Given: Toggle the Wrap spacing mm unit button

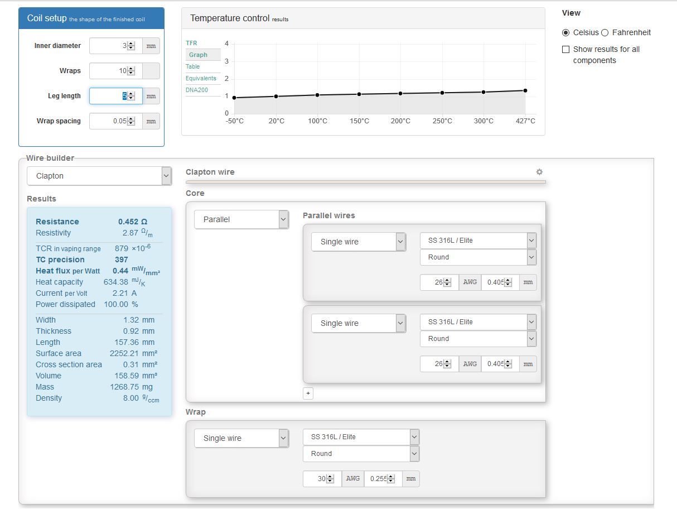Looking at the screenshot, I should point(151,121).
